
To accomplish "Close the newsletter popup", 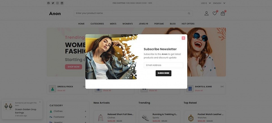I will [183, 38].
